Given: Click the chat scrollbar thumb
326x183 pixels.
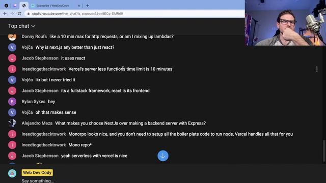Looking at the screenshot, I should tap(324, 151).
